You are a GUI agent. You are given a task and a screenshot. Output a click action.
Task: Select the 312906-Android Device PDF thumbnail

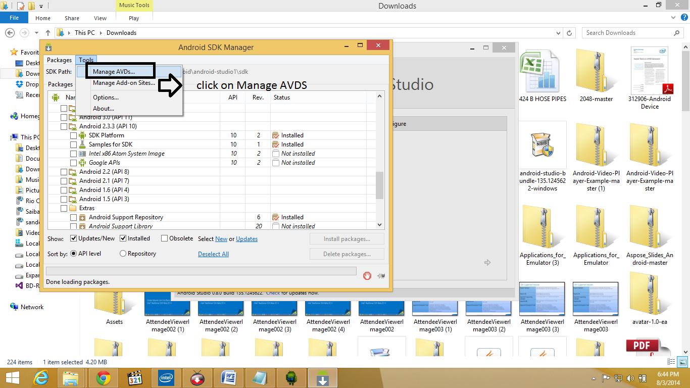click(x=650, y=71)
